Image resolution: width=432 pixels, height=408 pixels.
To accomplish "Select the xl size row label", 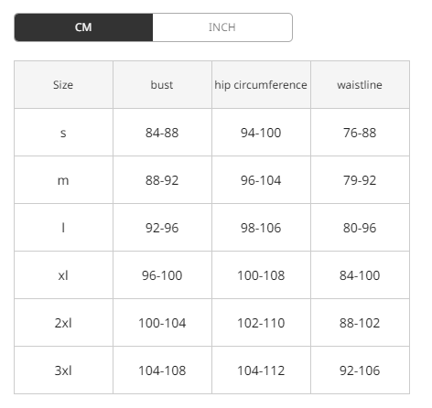I will [x=63, y=275].
